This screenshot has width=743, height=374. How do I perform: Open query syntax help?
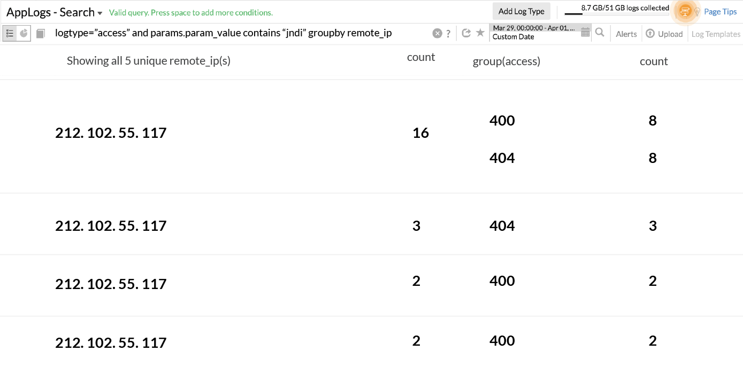pos(448,33)
